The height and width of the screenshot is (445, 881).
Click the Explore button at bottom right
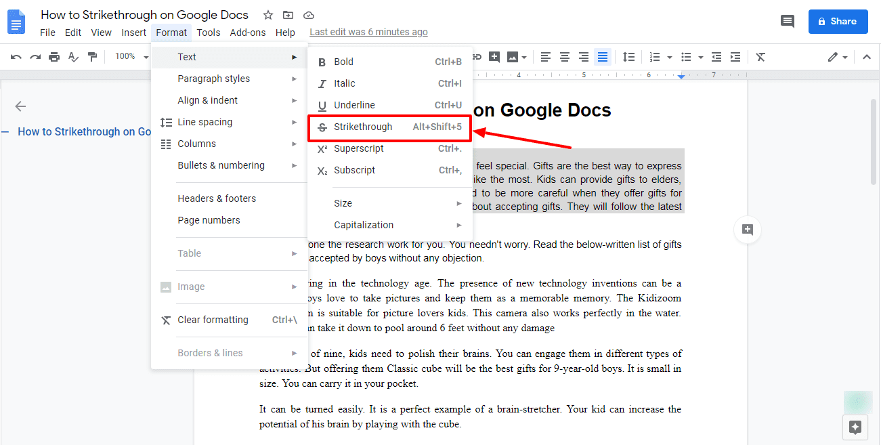click(x=855, y=427)
